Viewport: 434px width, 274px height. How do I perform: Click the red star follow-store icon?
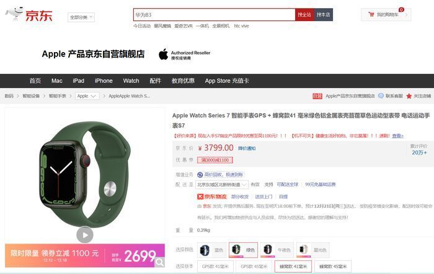(409, 96)
